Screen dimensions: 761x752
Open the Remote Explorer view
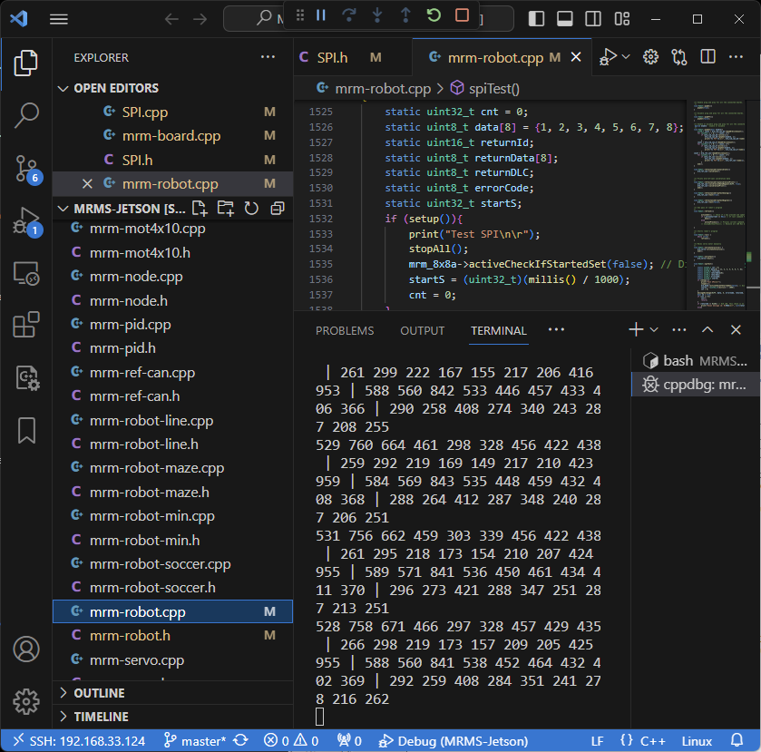coord(26,272)
